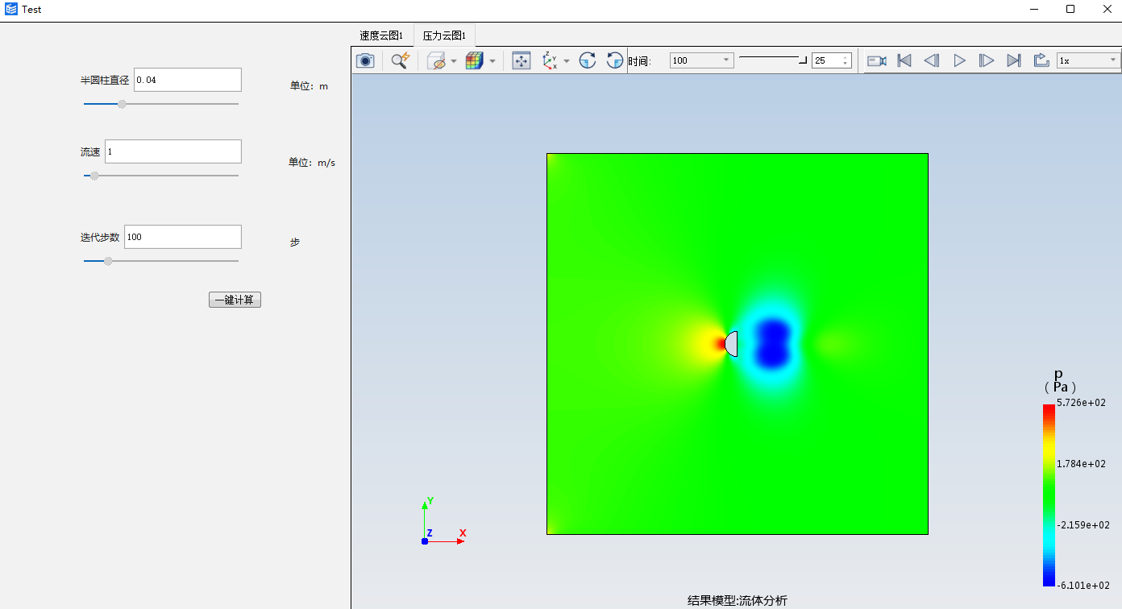
Task: Click the pressure color legend bar
Action: 1049,495
